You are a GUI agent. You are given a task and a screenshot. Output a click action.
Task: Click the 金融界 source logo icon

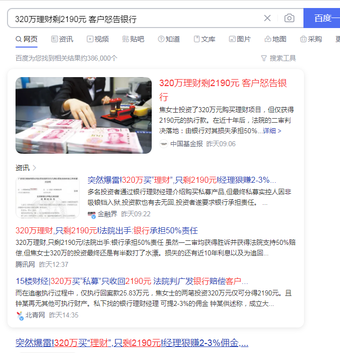point(92,215)
